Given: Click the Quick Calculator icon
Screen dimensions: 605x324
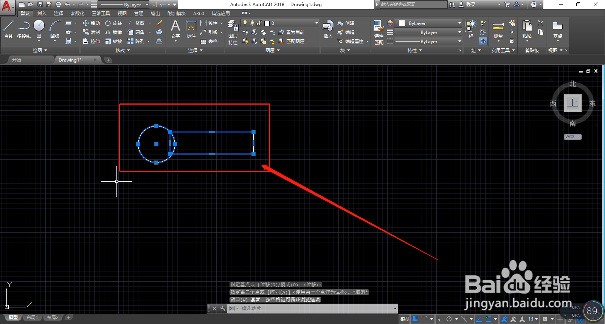Looking at the screenshot, I should pos(512,42).
